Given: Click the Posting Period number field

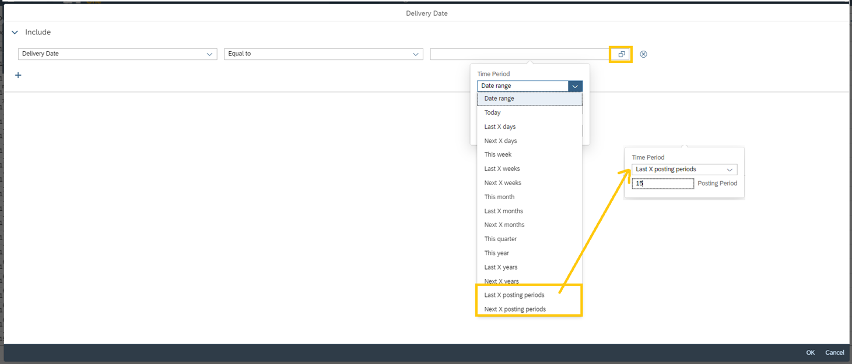Looking at the screenshot, I should (663, 183).
